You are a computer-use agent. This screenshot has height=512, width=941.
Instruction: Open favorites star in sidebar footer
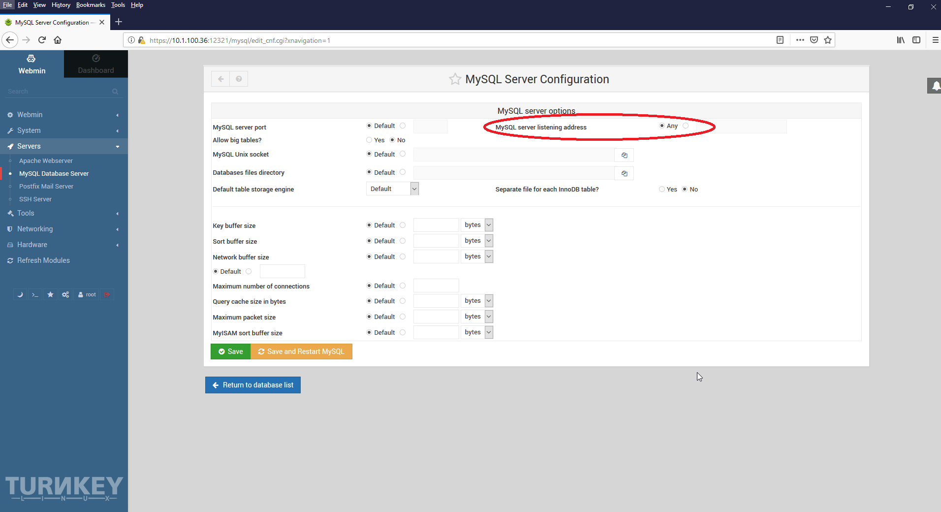50,295
